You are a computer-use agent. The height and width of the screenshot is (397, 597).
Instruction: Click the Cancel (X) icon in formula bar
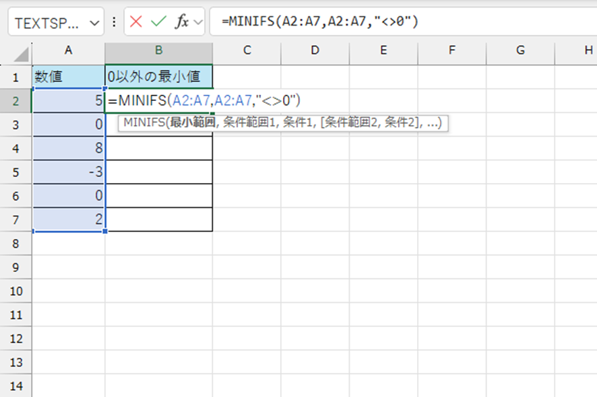(137, 22)
